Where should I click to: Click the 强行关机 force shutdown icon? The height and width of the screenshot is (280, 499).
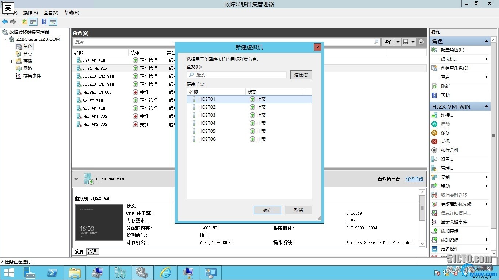pos(434,150)
